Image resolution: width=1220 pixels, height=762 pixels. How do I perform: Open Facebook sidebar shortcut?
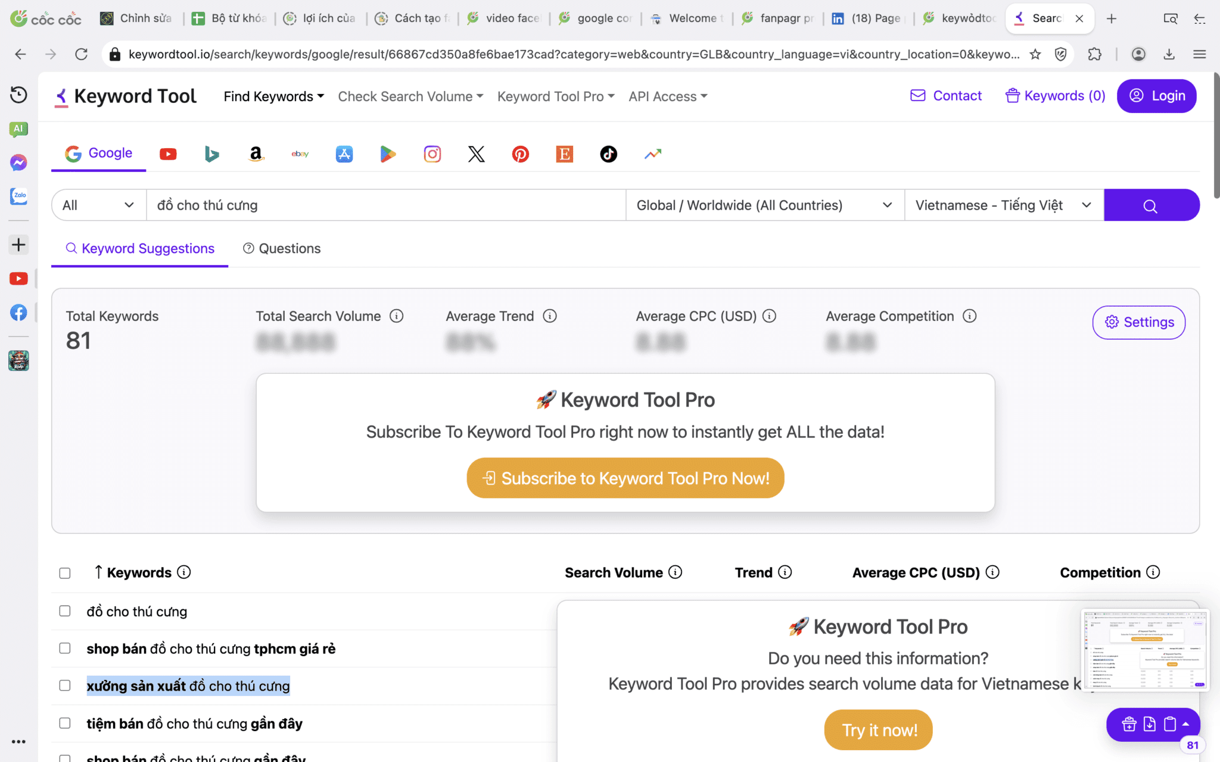tap(18, 313)
